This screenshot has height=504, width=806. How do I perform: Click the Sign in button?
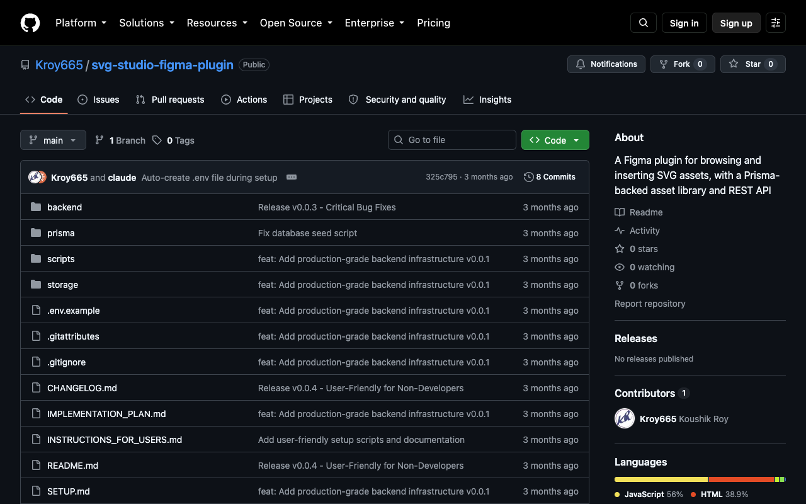(684, 23)
